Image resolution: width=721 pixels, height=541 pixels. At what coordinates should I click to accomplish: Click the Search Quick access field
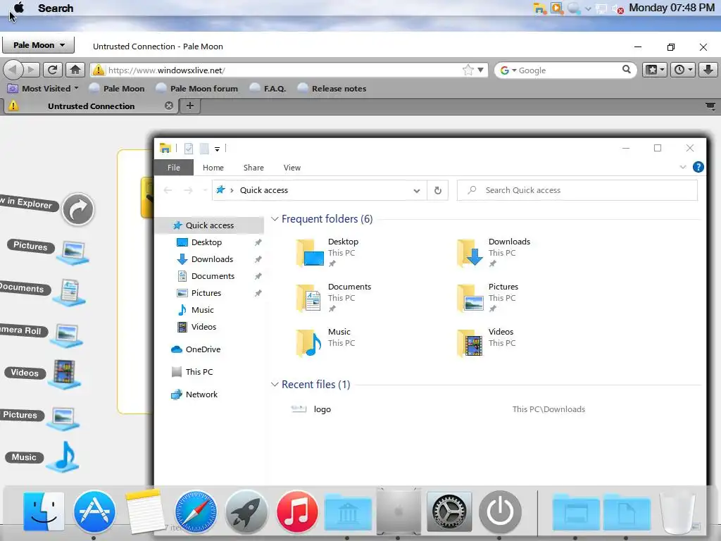tap(577, 190)
